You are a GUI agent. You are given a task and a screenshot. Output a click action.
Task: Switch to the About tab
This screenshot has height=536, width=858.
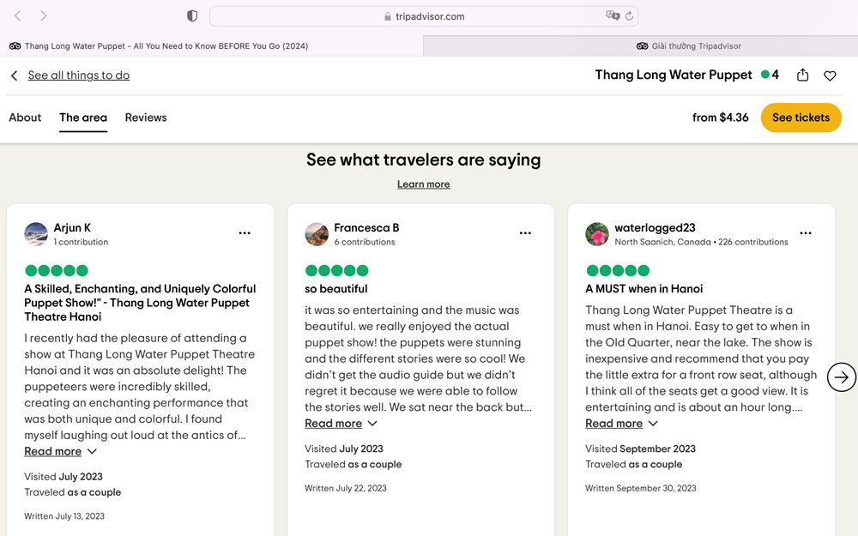[25, 117]
